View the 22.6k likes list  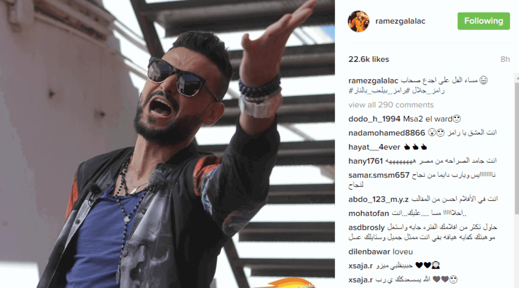(368, 59)
